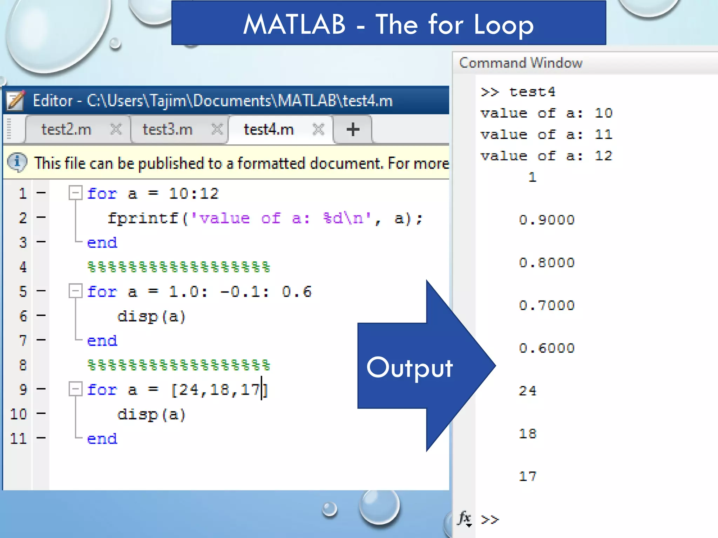Set a breakpoint dash on line 2

(41, 218)
